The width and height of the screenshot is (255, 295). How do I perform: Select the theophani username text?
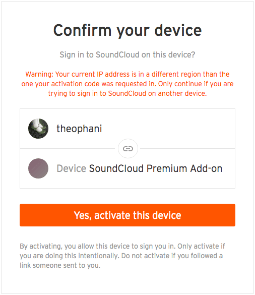[79, 129]
